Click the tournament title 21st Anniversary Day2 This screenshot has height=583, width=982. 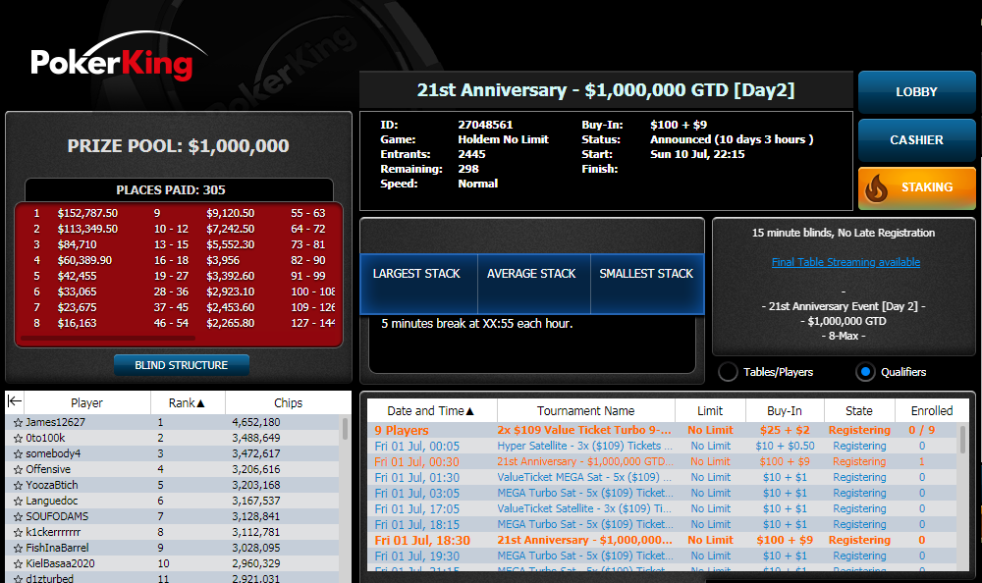click(x=606, y=90)
